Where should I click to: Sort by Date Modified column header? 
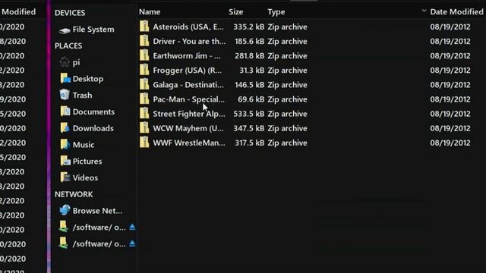click(456, 12)
